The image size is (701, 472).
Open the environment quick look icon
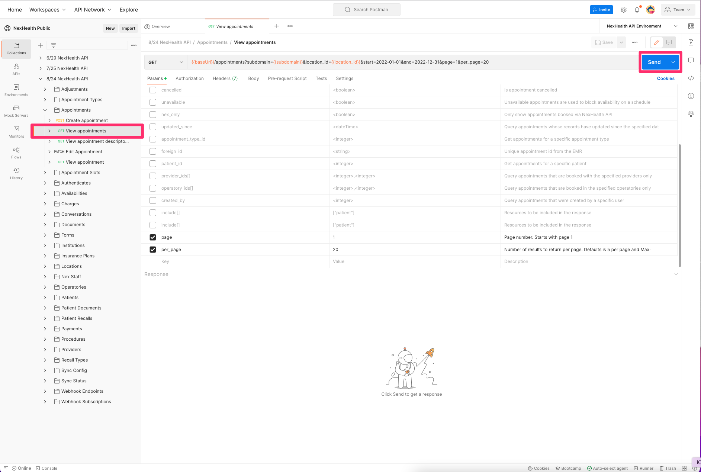(x=691, y=26)
